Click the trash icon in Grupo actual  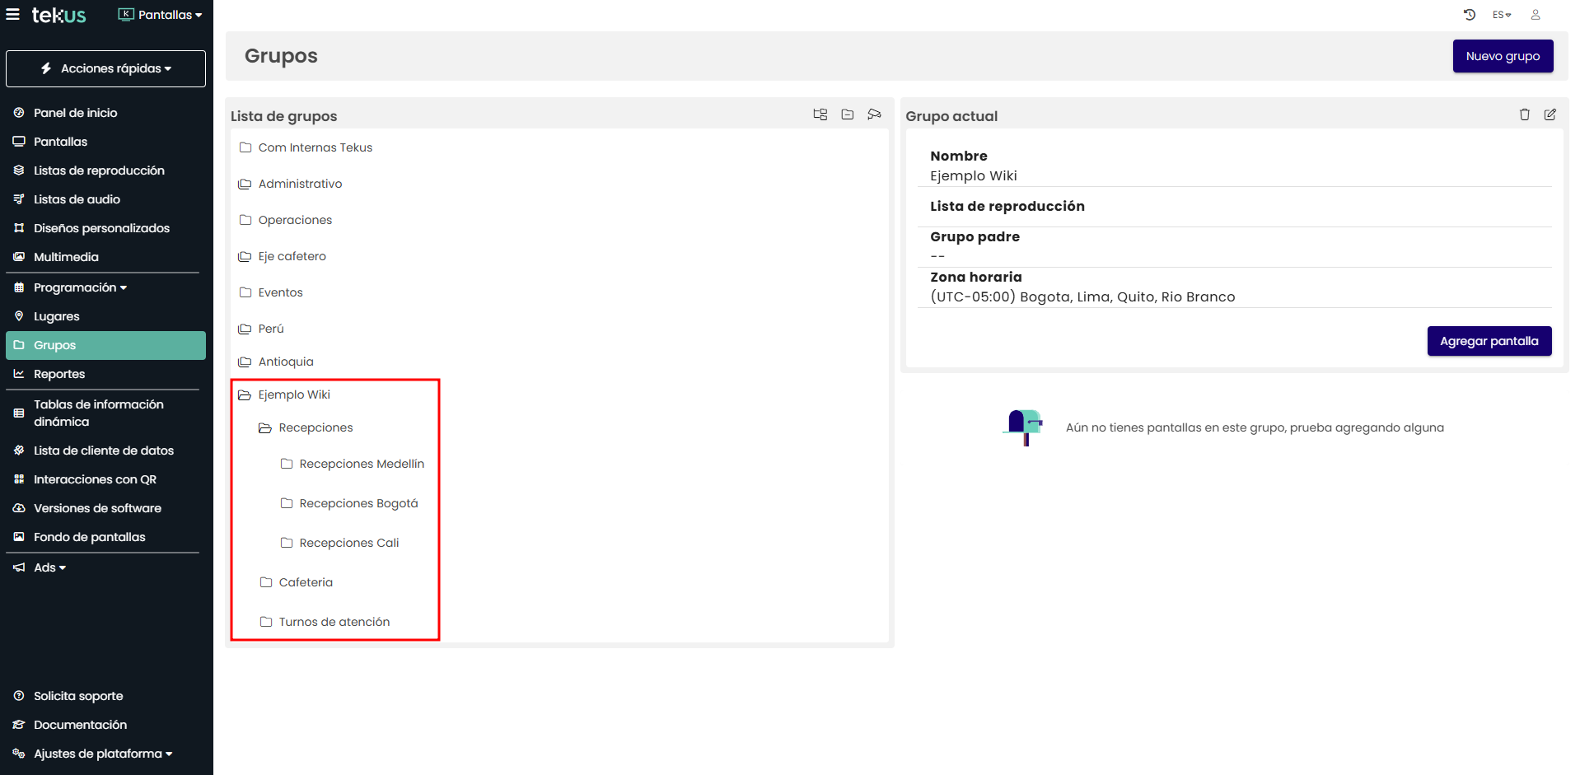click(x=1524, y=115)
